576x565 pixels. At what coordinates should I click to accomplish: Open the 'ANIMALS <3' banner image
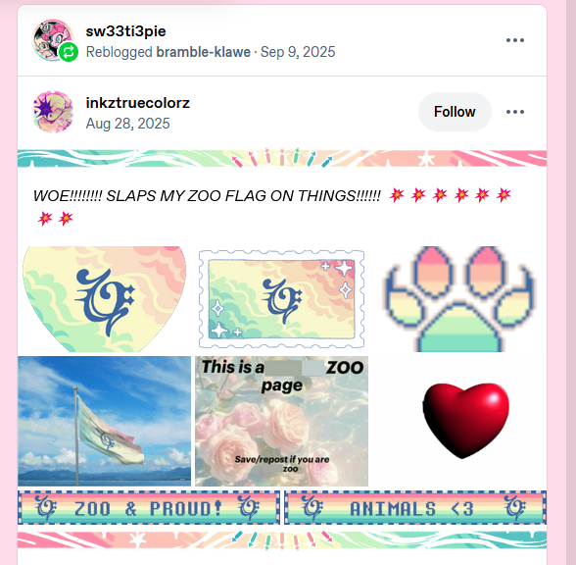415,508
